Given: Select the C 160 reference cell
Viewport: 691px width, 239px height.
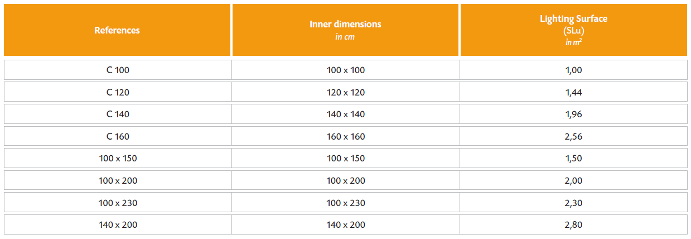Looking at the screenshot, I should click(x=117, y=136).
